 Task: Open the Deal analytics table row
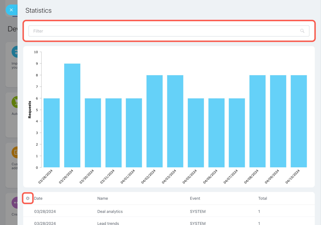[x=110, y=211]
